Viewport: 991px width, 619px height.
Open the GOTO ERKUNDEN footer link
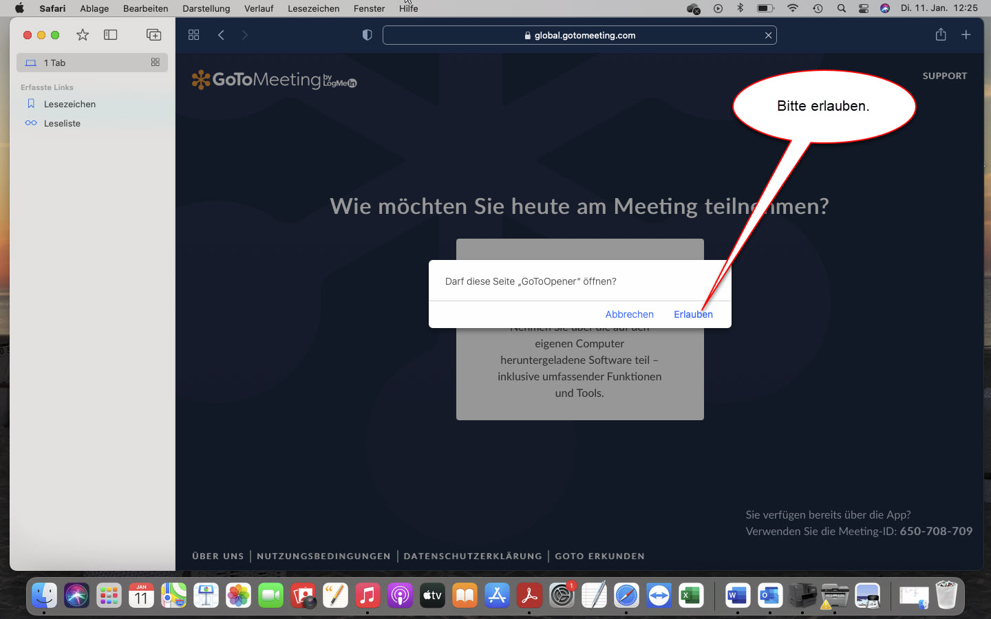(599, 556)
